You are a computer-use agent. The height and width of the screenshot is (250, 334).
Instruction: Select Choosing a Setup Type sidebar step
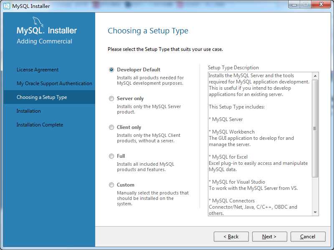pyautogui.click(x=49, y=97)
